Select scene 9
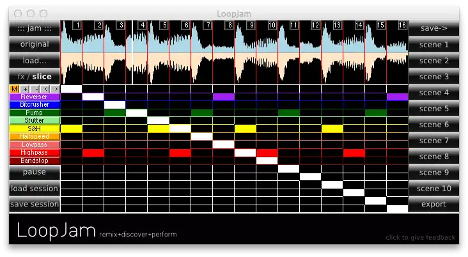The height and width of the screenshot is (257, 468). click(x=433, y=173)
